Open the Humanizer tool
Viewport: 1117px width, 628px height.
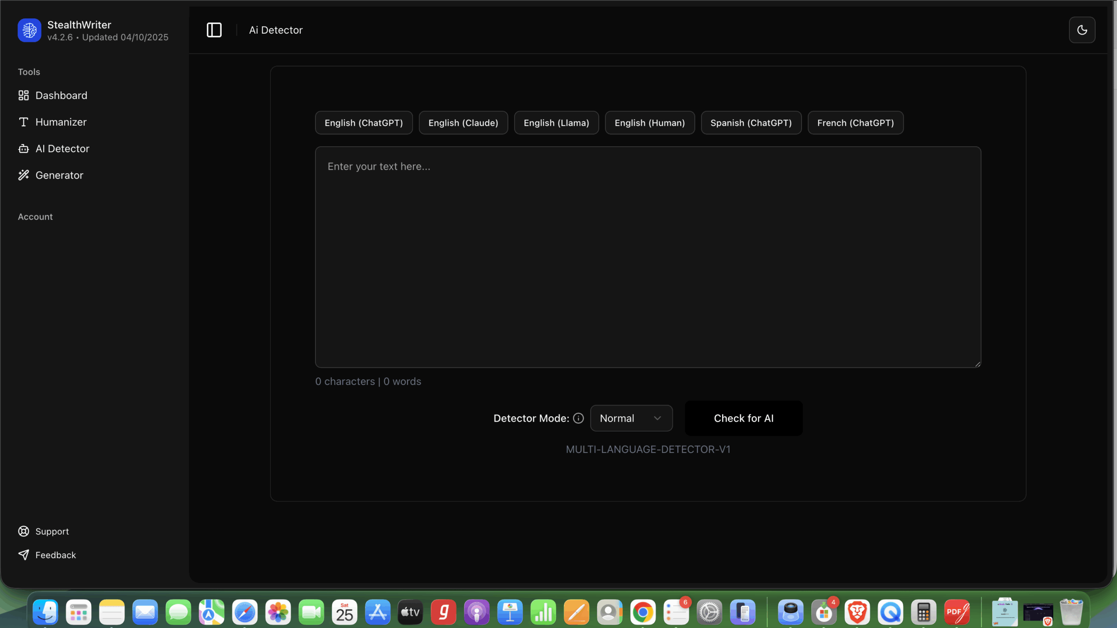pos(61,122)
